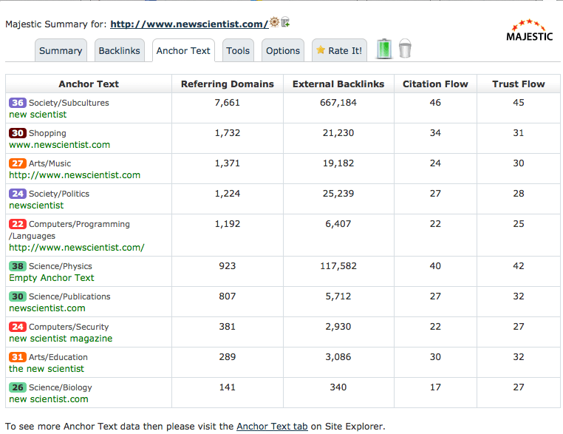Click the 'Empty Anchor Text' entry
The image size is (563, 434).
(x=51, y=278)
